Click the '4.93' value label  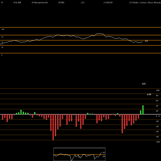(149, 94)
